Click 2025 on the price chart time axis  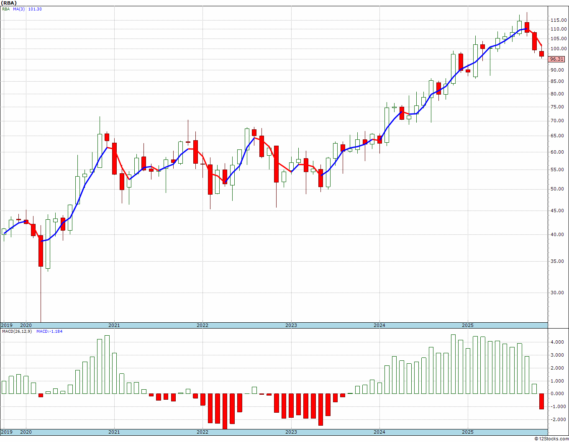coord(468,325)
